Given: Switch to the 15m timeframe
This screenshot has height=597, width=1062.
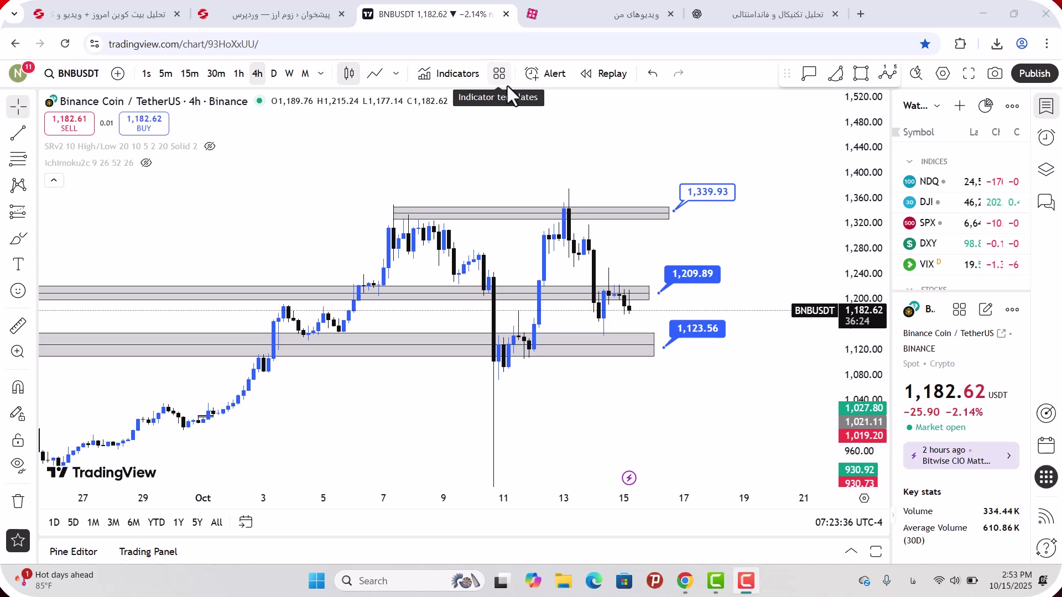Looking at the screenshot, I should [x=190, y=74].
